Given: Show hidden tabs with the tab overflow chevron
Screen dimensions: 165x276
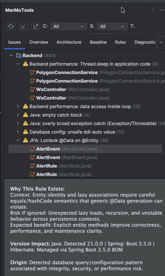Looking at the screenshot, I should (x=161, y=42).
